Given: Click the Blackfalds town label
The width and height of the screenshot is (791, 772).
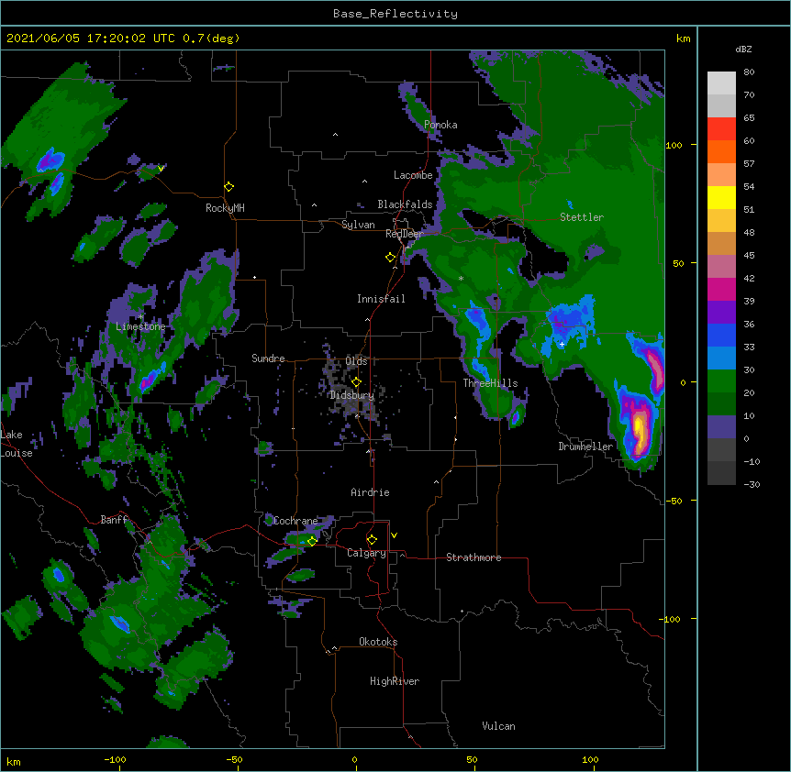Looking at the screenshot, I should click(405, 204).
